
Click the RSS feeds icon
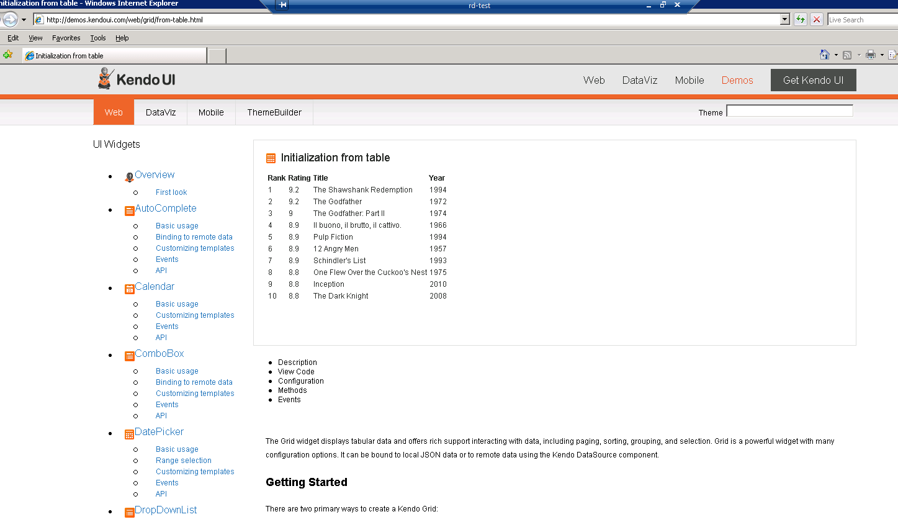pos(847,55)
